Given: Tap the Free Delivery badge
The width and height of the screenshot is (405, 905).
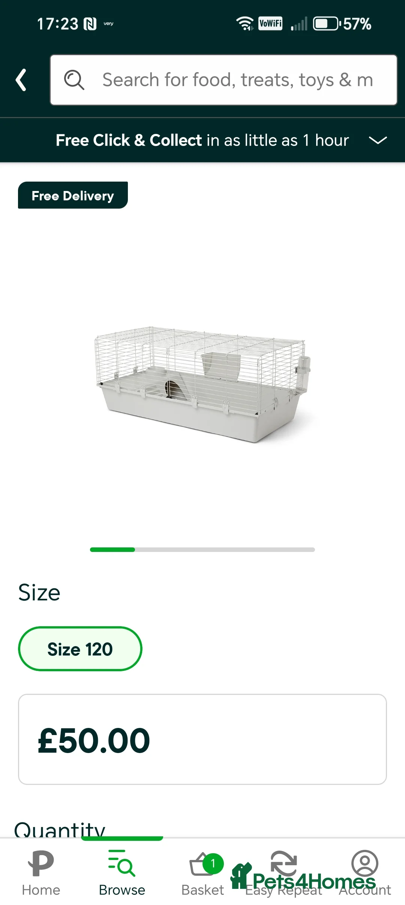Looking at the screenshot, I should tap(73, 195).
